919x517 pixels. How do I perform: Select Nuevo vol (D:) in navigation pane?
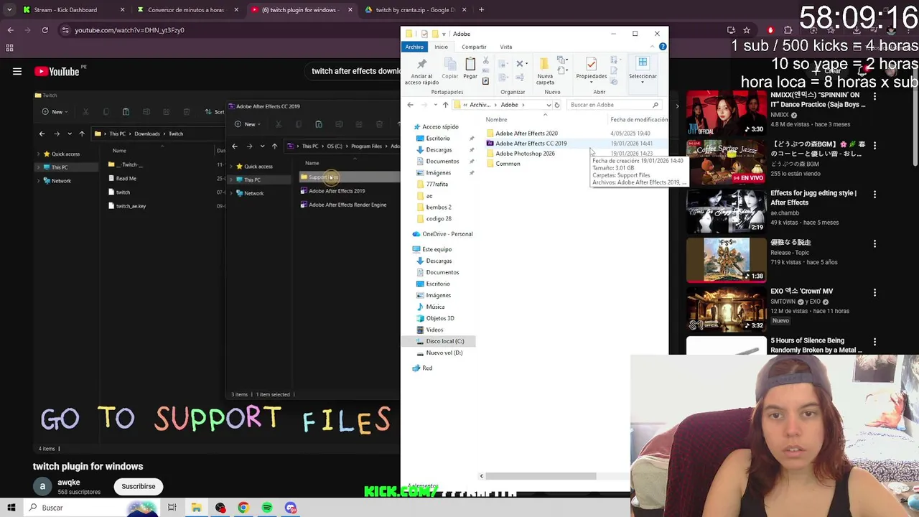point(444,353)
